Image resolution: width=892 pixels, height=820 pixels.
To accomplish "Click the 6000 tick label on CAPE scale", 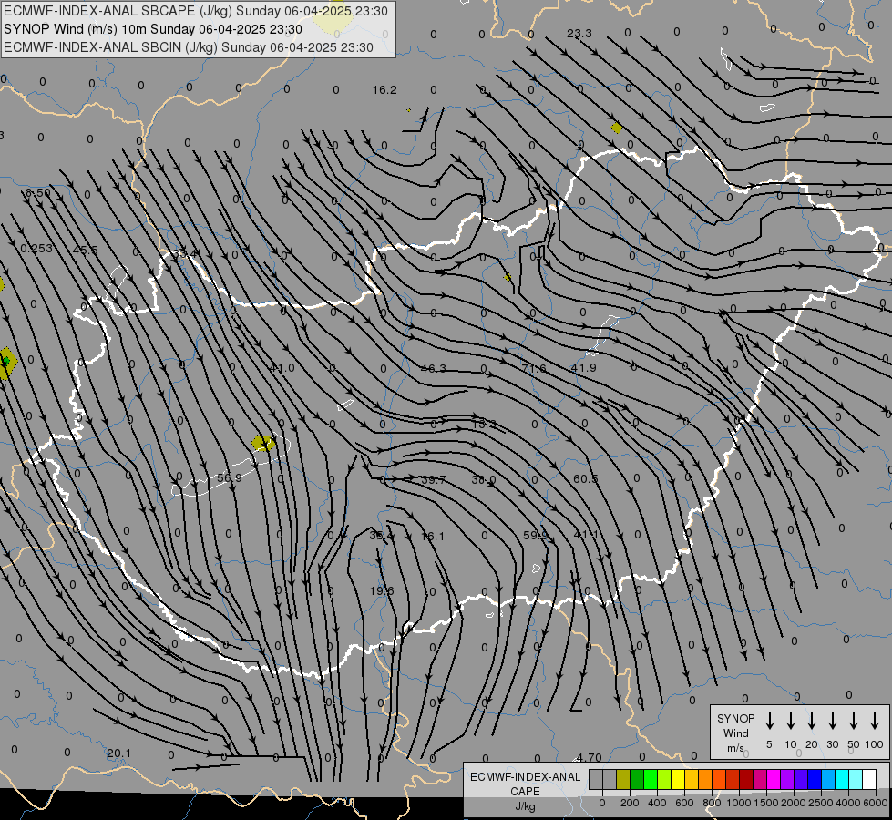I will tap(876, 803).
